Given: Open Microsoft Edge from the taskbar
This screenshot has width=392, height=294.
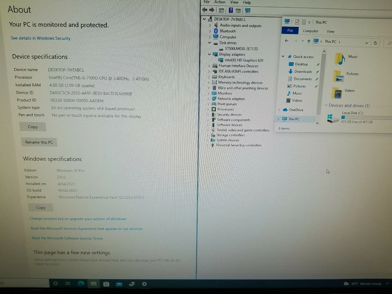Looking at the screenshot, I should (81, 283).
